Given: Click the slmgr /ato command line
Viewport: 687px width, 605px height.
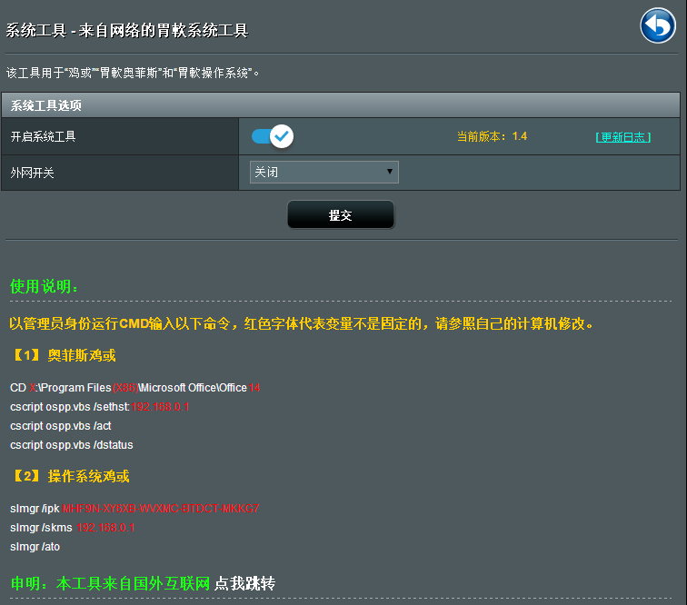Looking at the screenshot, I should (x=35, y=547).
